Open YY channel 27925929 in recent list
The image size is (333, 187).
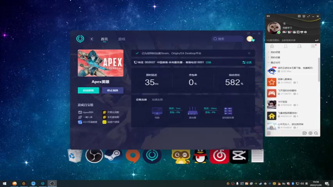[293, 104]
